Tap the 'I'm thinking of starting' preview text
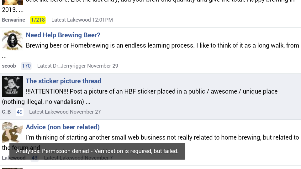 point(150,143)
